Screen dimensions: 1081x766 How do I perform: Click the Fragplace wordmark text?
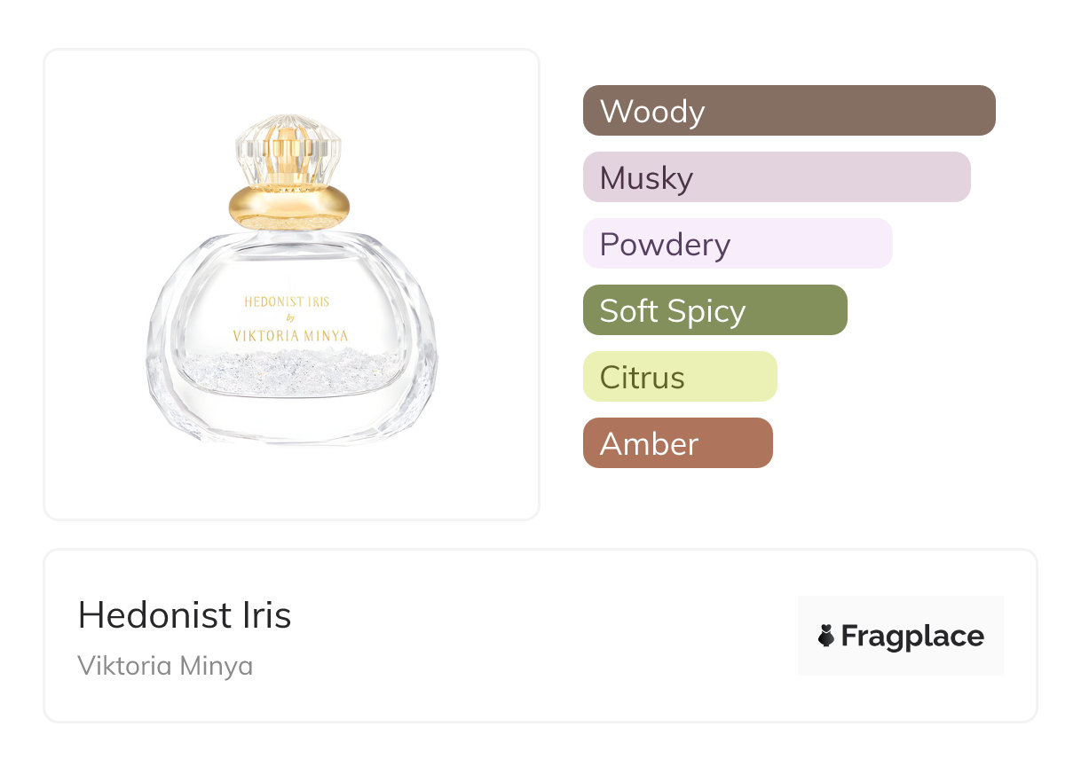912,637
